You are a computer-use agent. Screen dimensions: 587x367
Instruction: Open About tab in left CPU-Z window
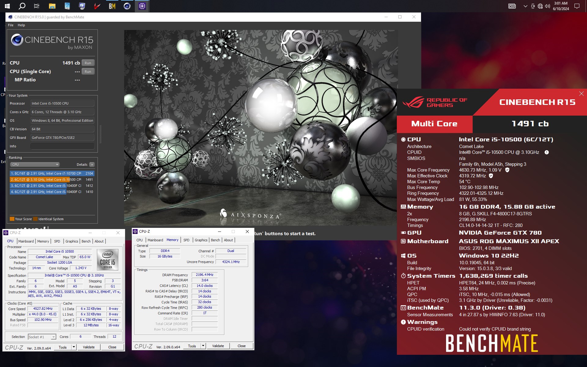click(x=99, y=241)
